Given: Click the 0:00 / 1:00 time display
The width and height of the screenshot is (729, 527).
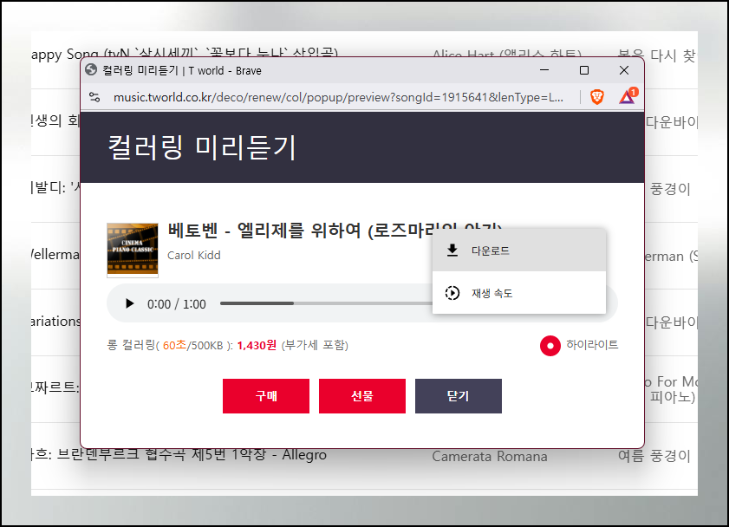Looking at the screenshot, I should (177, 304).
